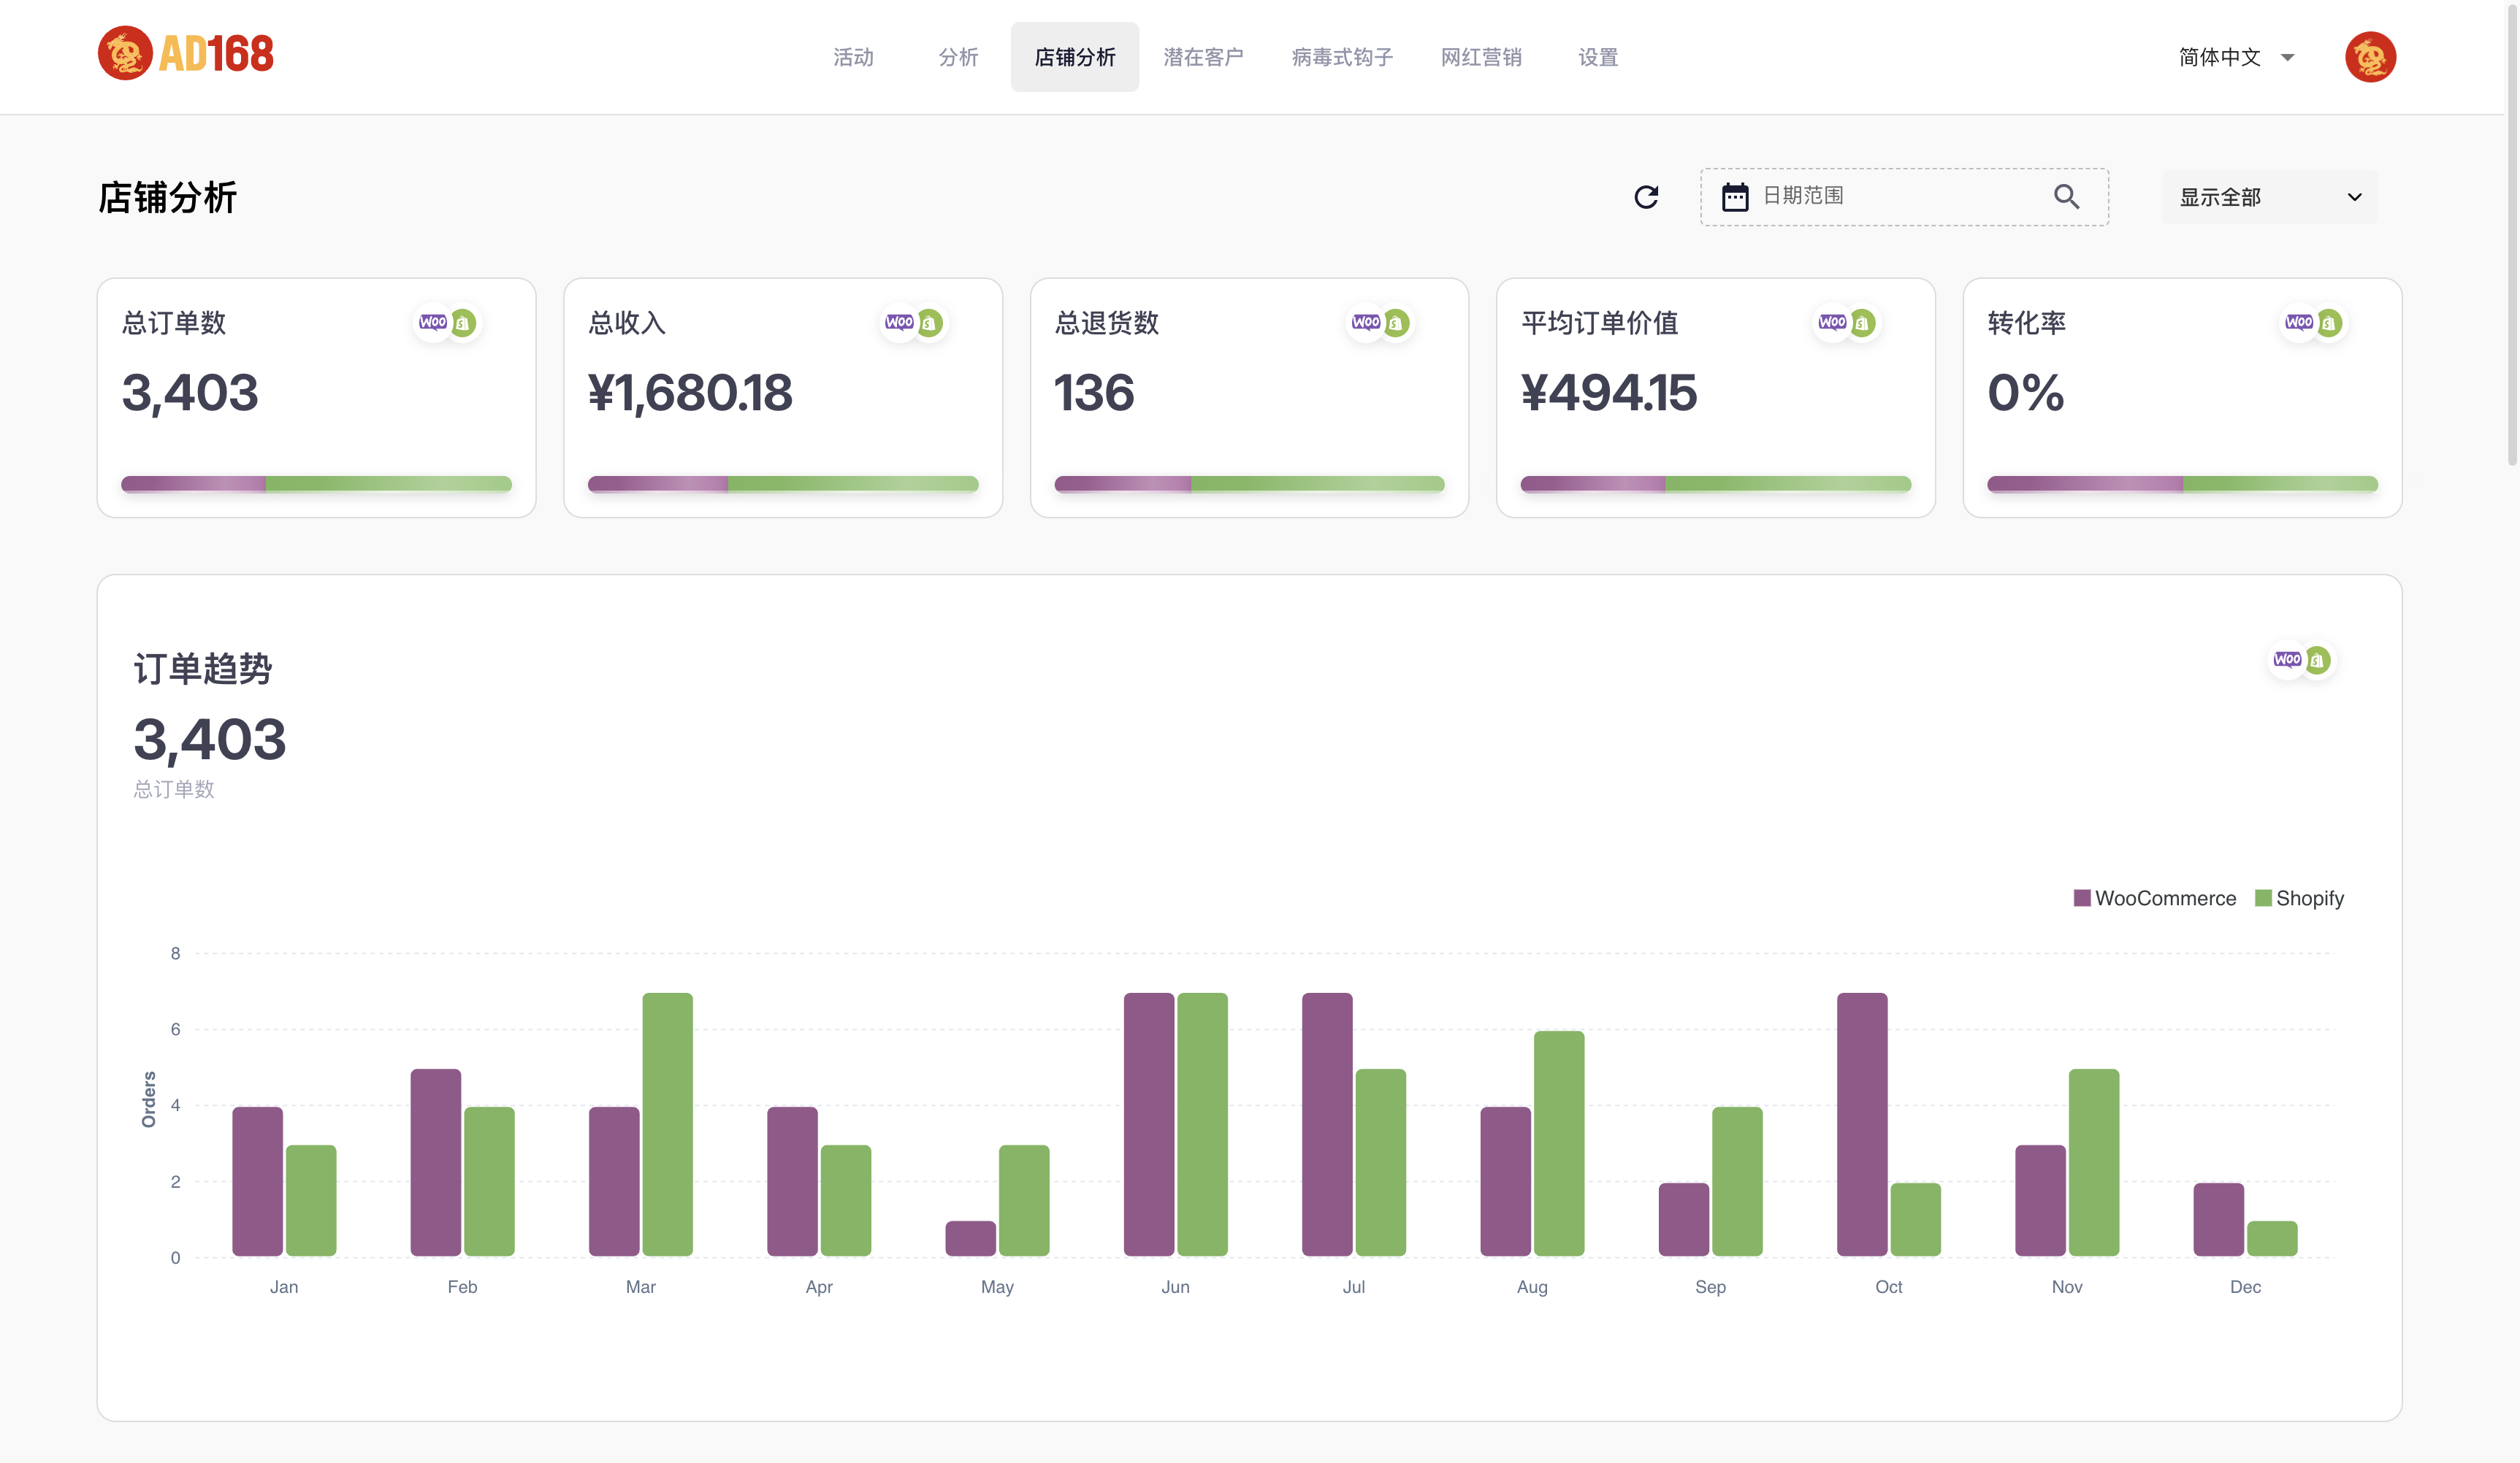2520x1463 pixels.
Task: Open the 病毒式钩子 tab
Action: point(1342,57)
